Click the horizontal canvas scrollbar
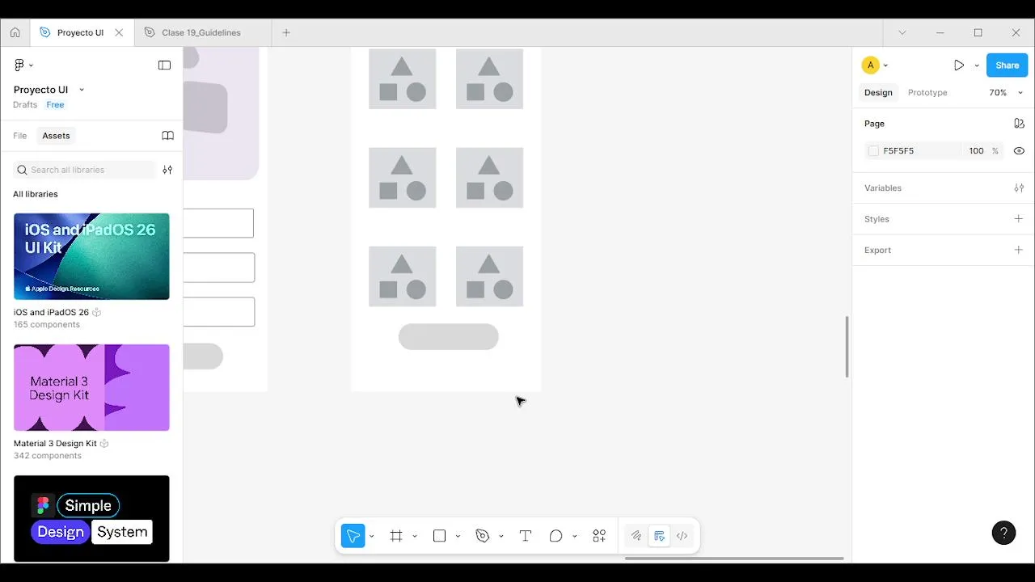This screenshot has width=1035, height=582. coord(734,558)
